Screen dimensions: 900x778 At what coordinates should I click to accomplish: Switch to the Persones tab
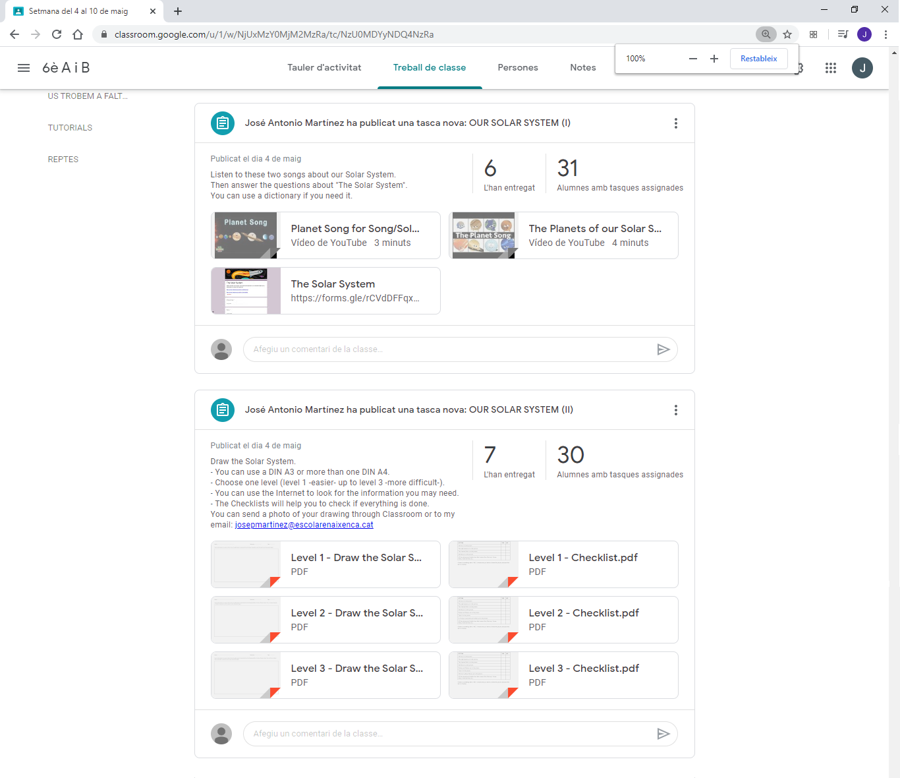tap(517, 67)
